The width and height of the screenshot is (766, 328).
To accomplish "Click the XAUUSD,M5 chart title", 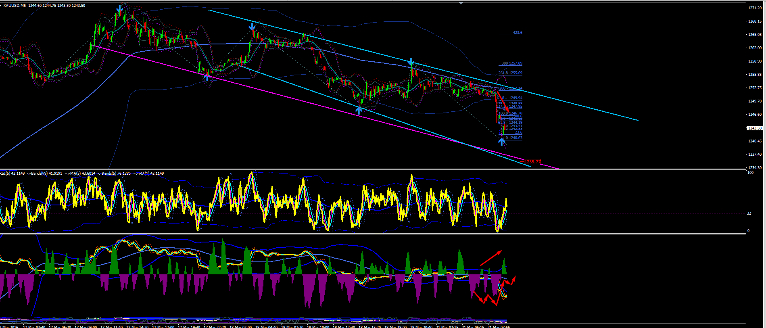I will [x=15, y=6].
